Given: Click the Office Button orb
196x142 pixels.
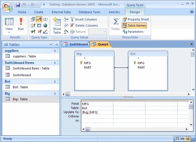Looking at the screenshot, I should pos(7,7).
